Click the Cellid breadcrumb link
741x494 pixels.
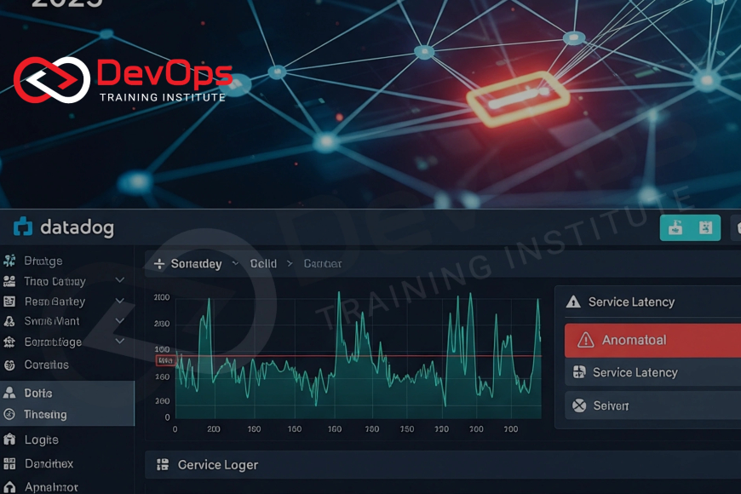[x=263, y=264]
